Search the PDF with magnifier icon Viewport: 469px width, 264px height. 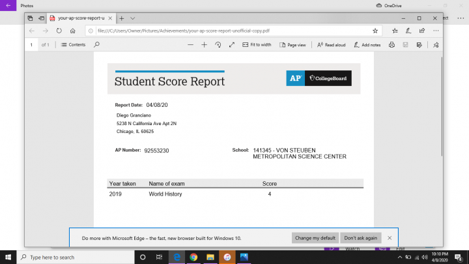point(96,45)
